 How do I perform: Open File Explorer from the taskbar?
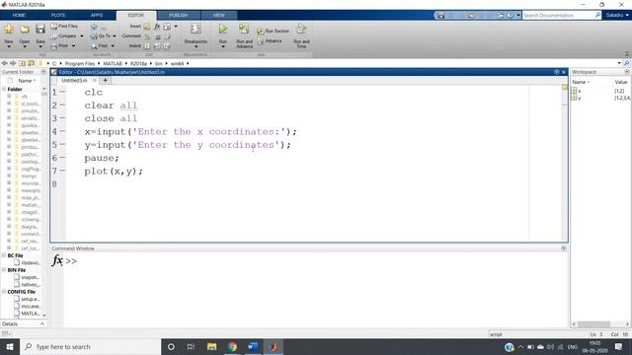(211, 346)
